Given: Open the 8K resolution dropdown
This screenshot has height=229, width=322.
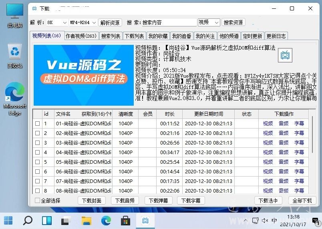Looking at the screenshot, I should (57, 22).
